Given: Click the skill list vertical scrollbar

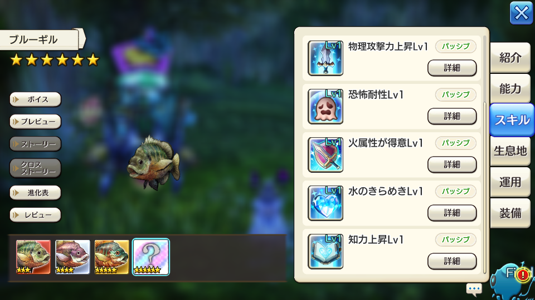Looking at the screenshot, I should pos(484,154).
